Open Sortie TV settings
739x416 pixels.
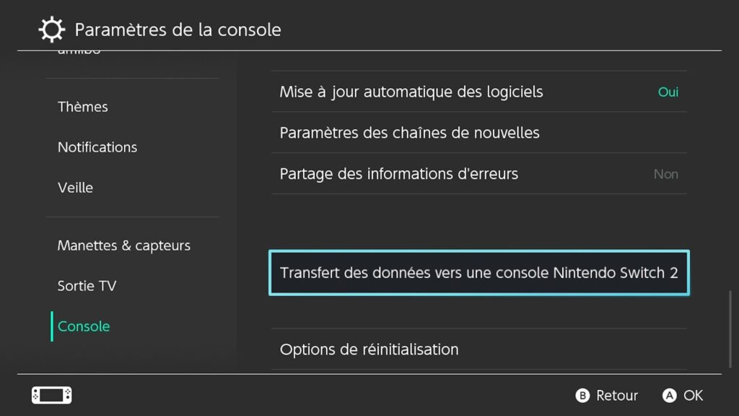click(x=87, y=286)
